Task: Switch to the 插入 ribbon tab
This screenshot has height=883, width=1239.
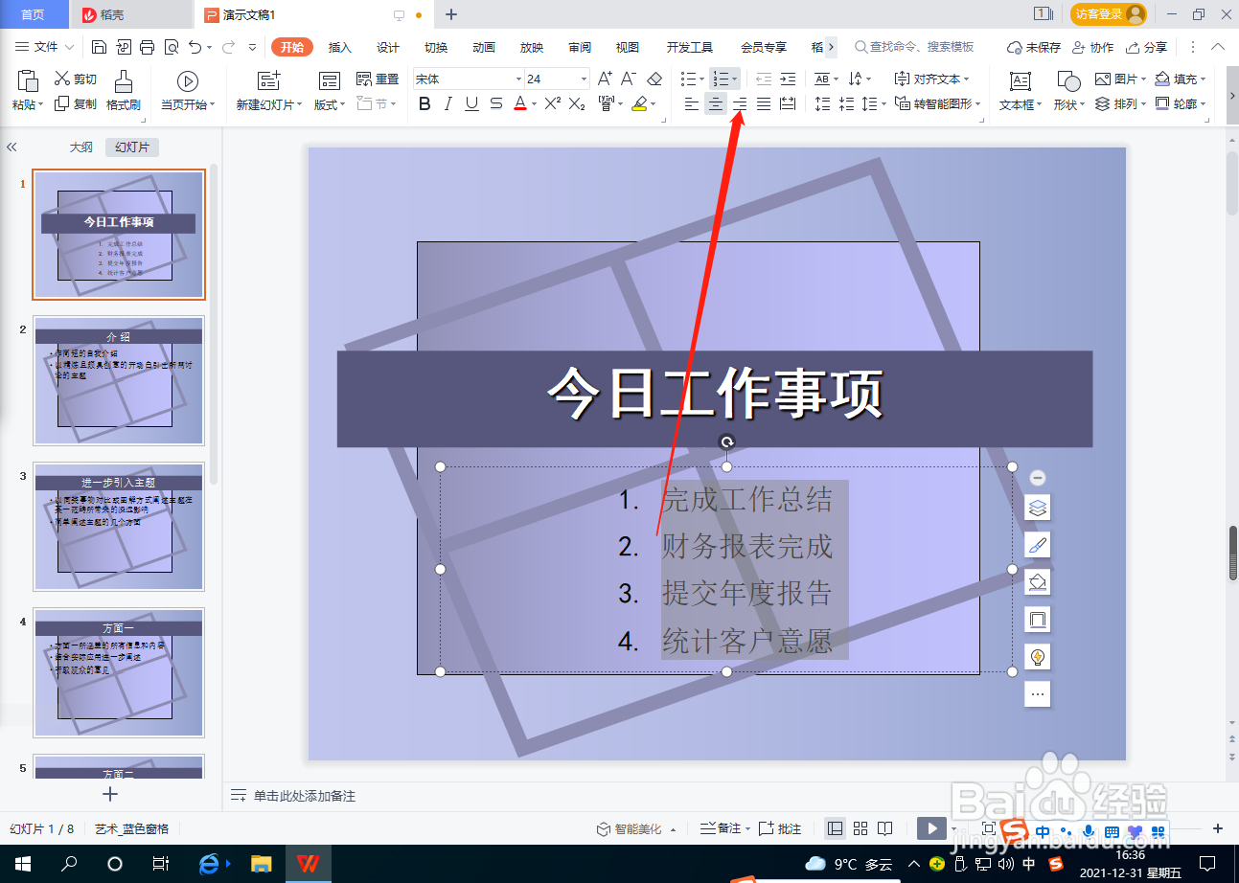Action: 339,46
